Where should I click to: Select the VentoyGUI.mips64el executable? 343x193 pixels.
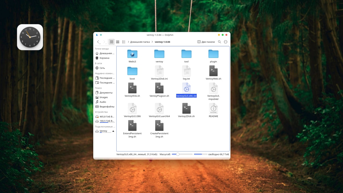click(214, 92)
